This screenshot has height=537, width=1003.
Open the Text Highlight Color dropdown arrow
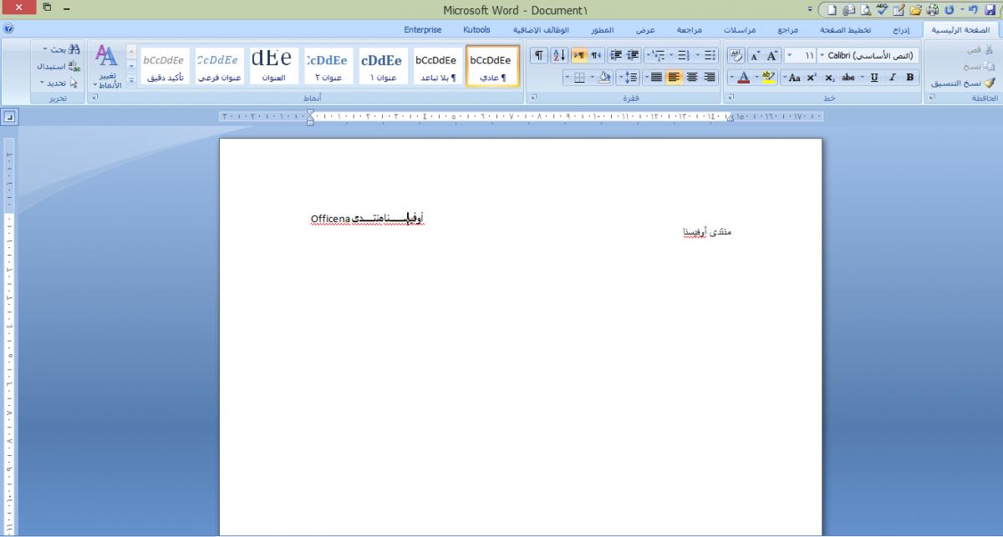pos(757,78)
